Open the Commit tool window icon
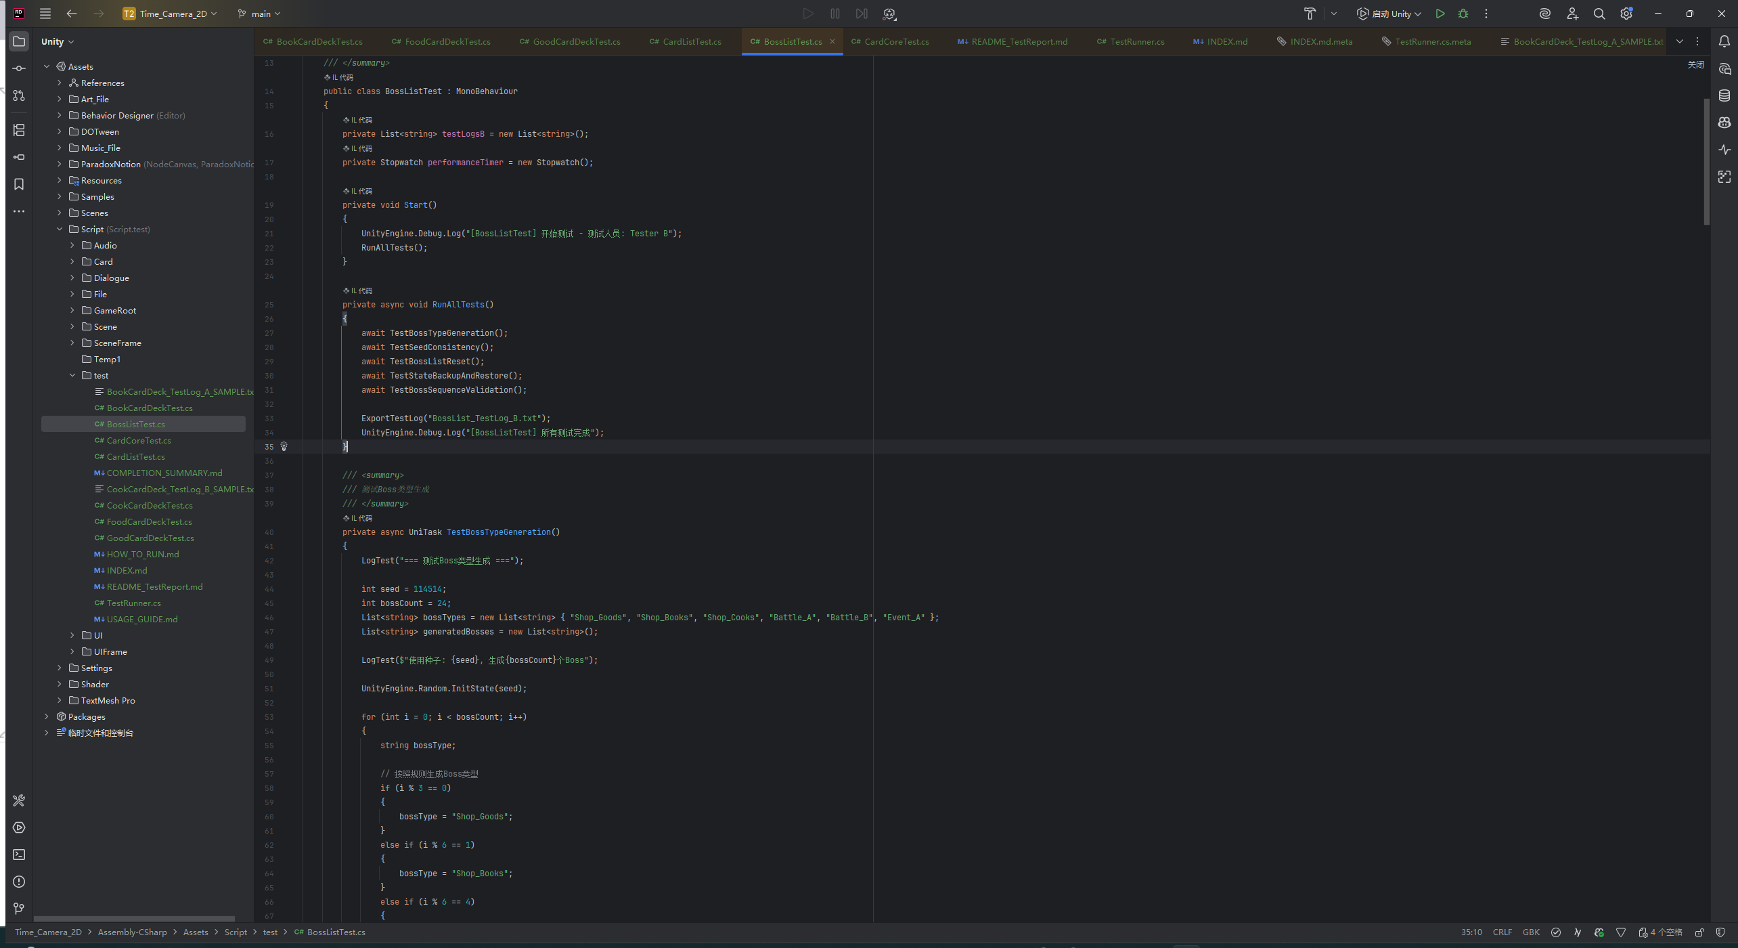Image resolution: width=1738 pixels, height=948 pixels. pyautogui.click(x=19, y=68)
